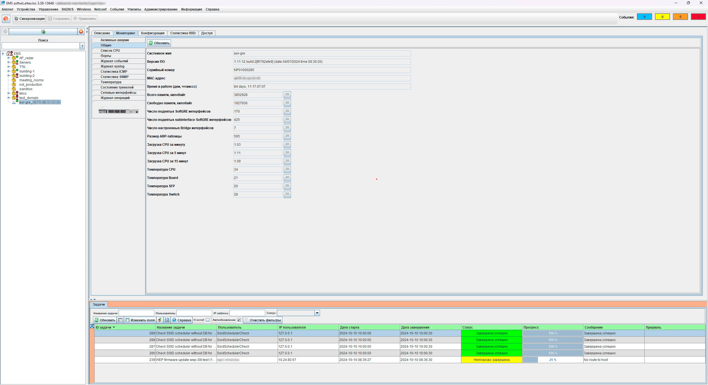Image resolution: width=708 pixels, height=385 pixels.
Task: Disable the Автообновление checkbox
Action: coord(239,320)
